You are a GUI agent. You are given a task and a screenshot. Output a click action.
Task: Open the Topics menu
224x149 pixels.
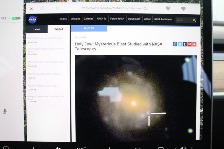pos(63,19)
